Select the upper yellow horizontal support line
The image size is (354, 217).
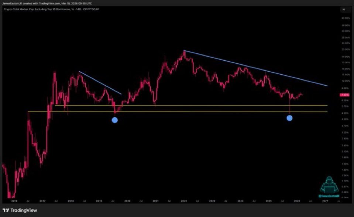[x=185, y=105]
